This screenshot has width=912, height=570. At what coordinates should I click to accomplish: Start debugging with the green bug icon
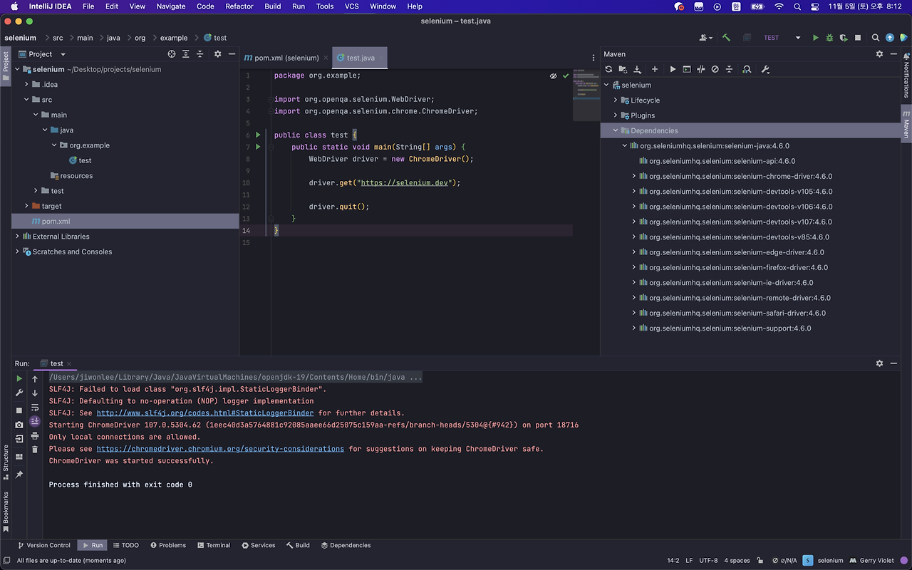tap(830, 38)
